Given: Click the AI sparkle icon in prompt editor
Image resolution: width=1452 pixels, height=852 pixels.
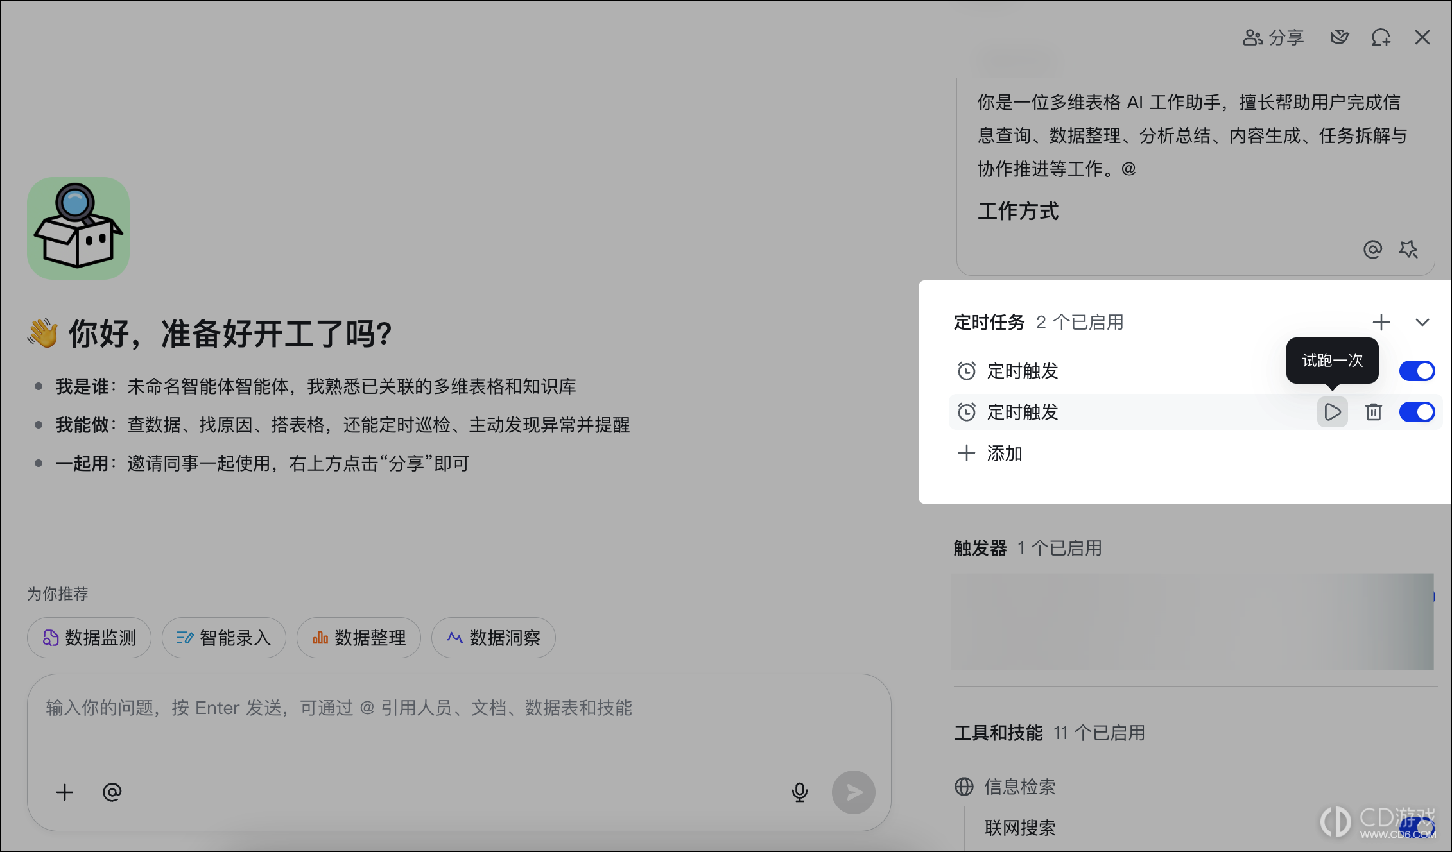Looking at the screenshot, I should (1408, 249).
